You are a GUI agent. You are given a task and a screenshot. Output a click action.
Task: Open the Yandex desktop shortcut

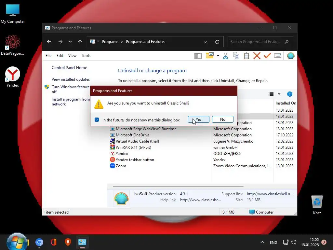13,77
